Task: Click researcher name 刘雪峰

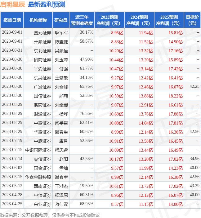Action: pos(61,87)
